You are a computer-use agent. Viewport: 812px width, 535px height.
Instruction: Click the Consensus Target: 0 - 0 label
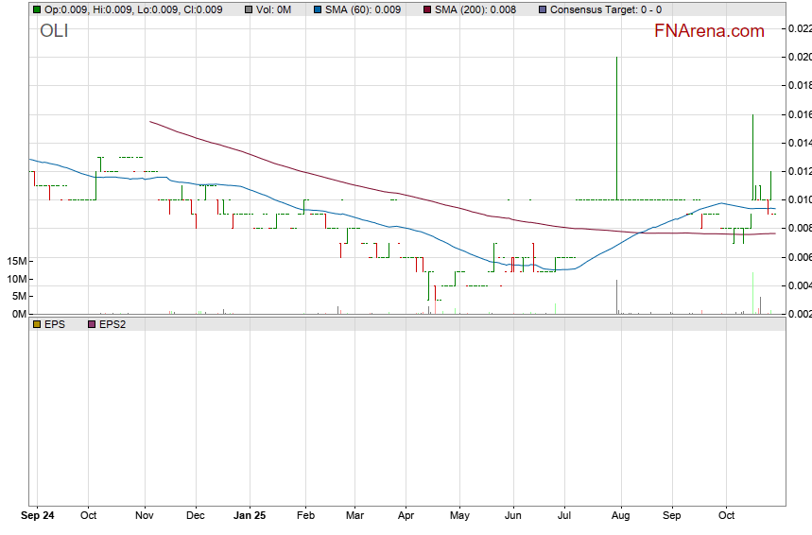[605, 9]
